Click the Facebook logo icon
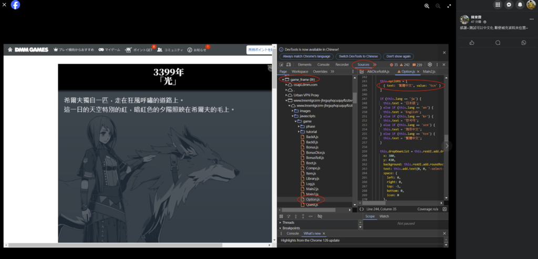The height and width of the screenshot is (259, 538). (x=15, y=4)
